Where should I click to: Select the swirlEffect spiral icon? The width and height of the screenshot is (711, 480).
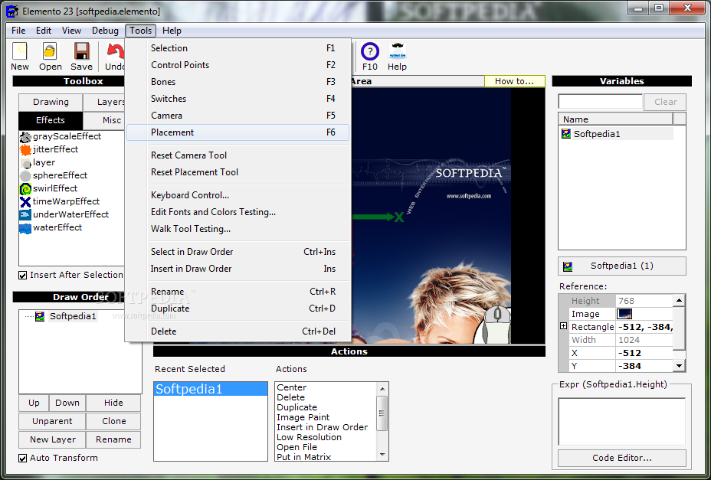[x=25, y=188]
